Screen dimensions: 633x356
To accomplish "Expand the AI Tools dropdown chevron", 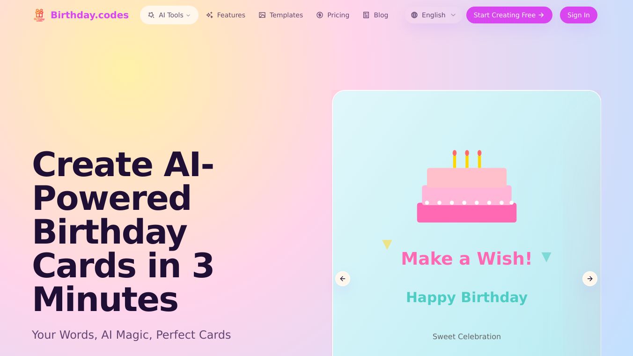I will [188, 15].
